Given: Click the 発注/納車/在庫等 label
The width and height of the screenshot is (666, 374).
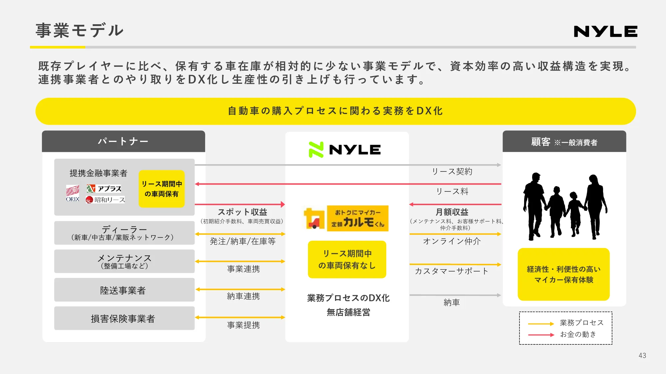Looking at the screenshot, I should click(243, 241).
